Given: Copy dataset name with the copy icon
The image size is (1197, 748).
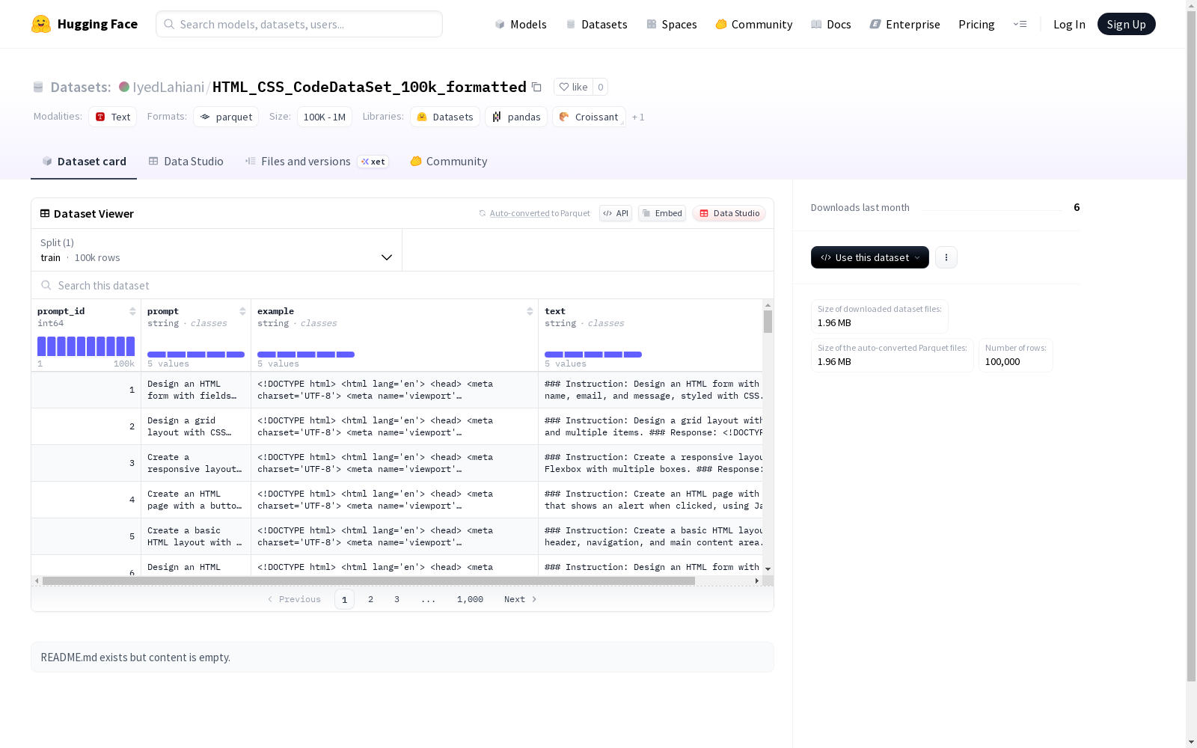Looking at the screenshot, I should click(536, 87).
